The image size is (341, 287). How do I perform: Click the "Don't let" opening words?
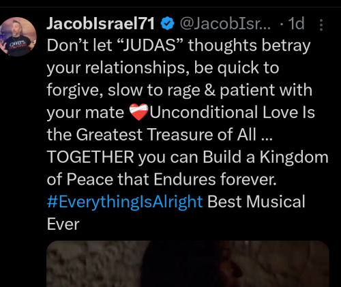79,45
